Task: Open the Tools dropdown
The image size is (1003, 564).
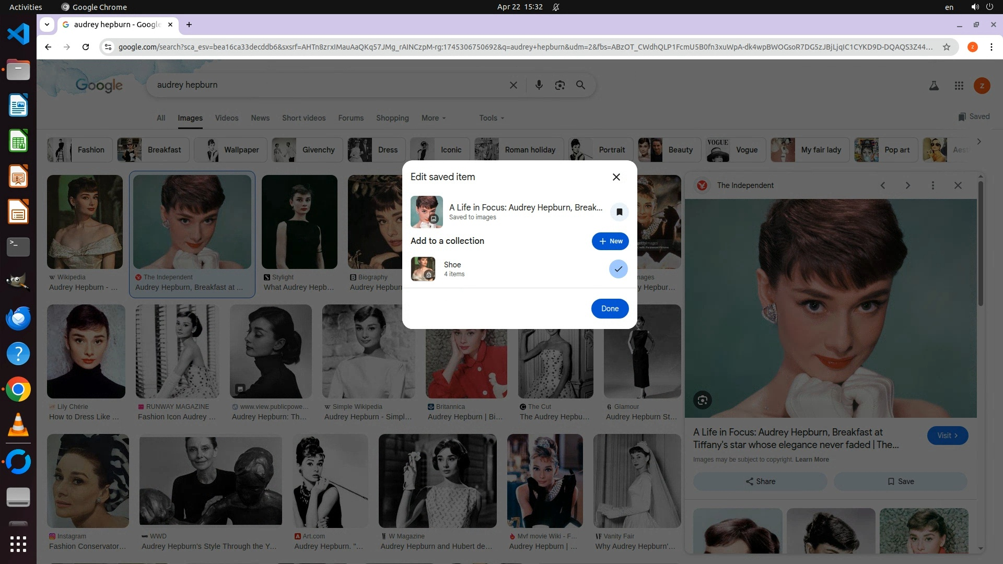Action: (492, 118)
